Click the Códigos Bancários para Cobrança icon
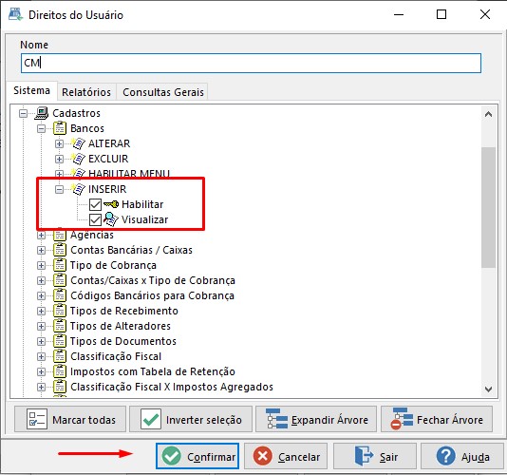The height and width of the screenshot is (475, 507). 60,295
